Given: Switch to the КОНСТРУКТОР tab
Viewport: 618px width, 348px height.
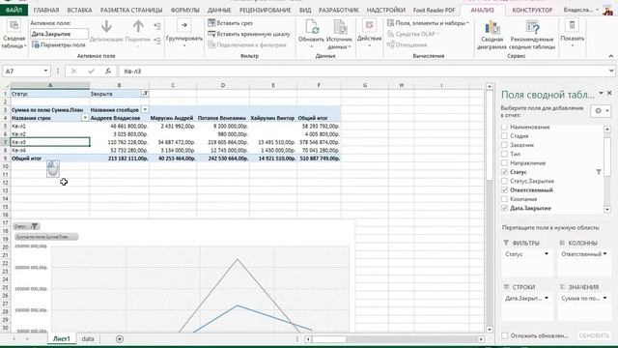Looking at the screenshot, I should click(532, 10).
